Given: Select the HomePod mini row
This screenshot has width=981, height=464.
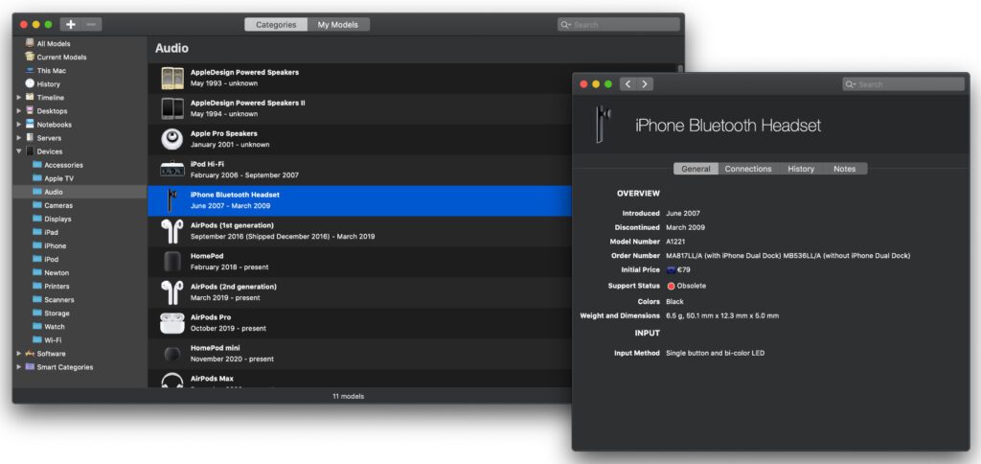Looking at the screenshot, I should point(360,354).
